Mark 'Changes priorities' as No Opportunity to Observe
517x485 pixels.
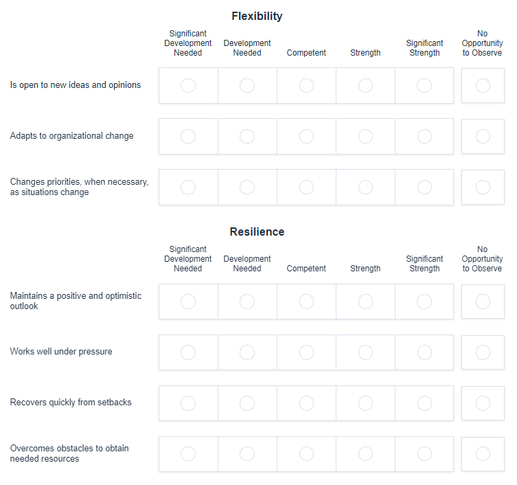[483, 187]
